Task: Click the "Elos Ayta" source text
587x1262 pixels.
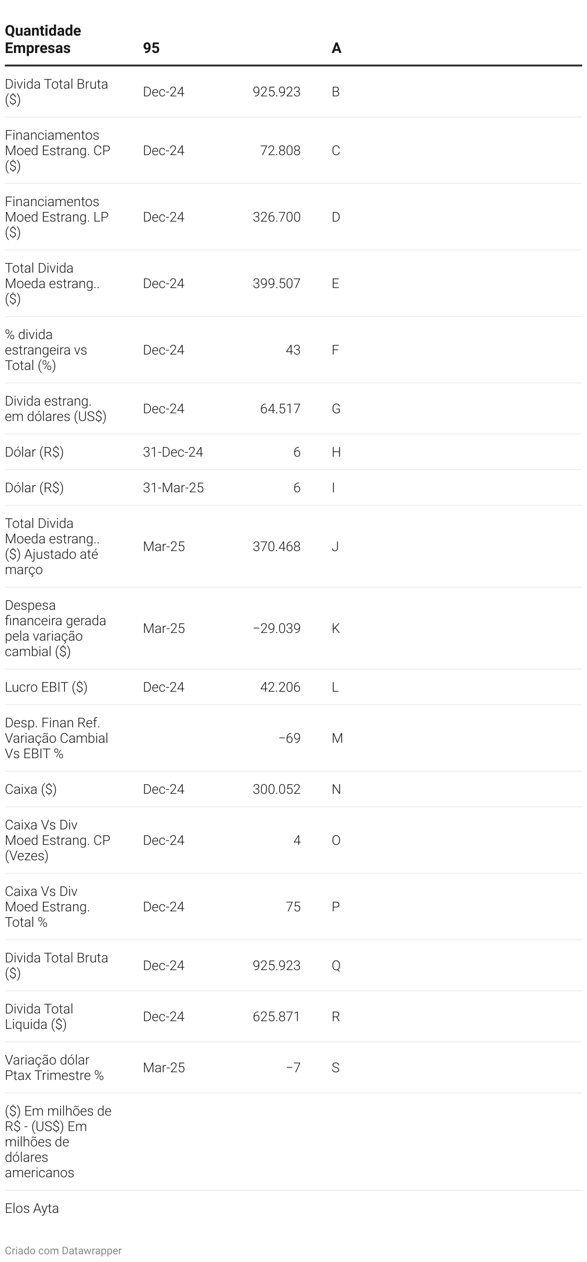Action: tap(32, 1208)
